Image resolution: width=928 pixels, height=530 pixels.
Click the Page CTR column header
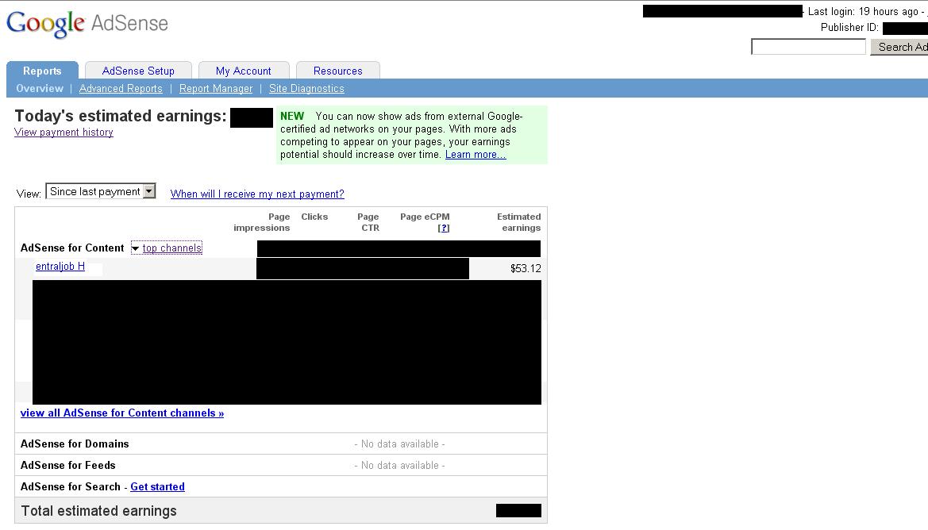368,222
